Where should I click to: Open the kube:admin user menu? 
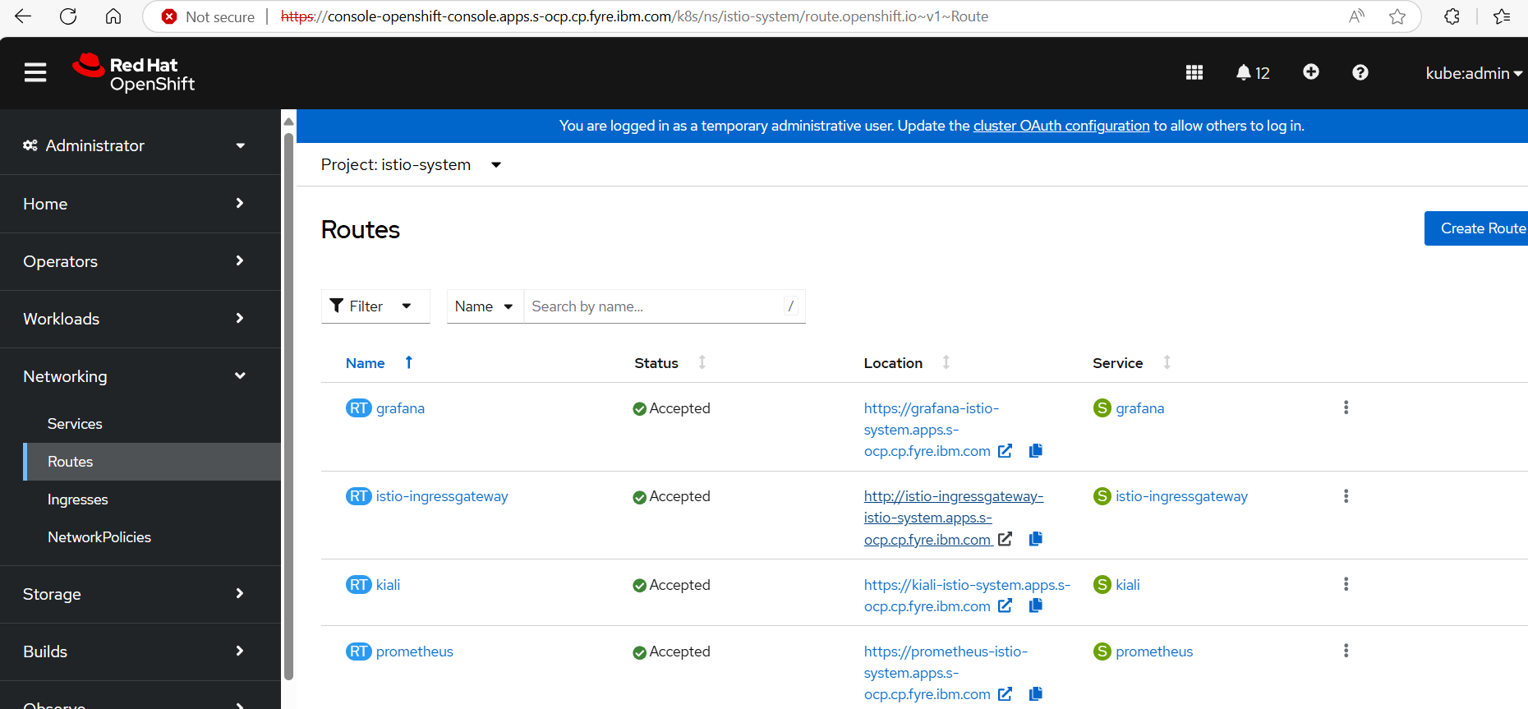(x=1474, y=73)
